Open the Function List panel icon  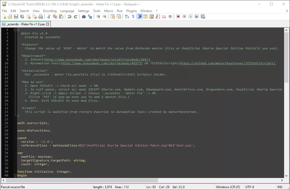pyautogui.click(x=158, y=17)
